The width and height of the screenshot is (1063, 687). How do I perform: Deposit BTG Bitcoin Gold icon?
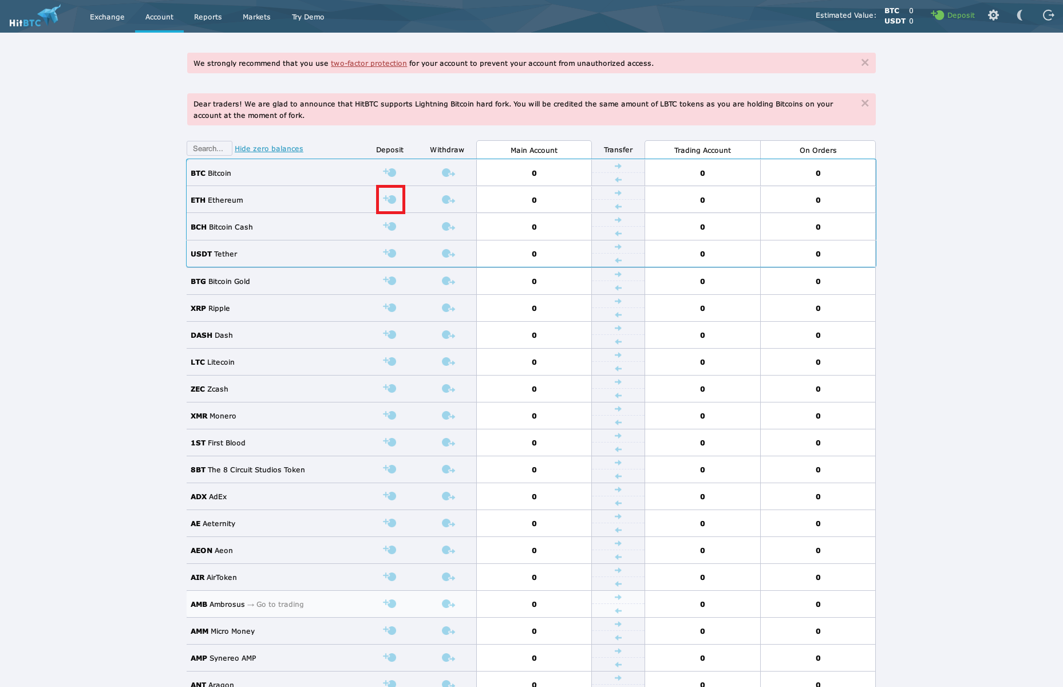pos(390,281)
